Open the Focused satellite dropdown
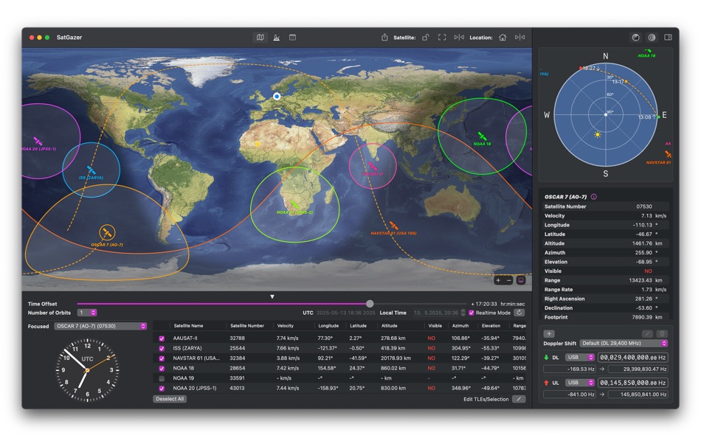The width and height of the screenshot is (701, 438). (x=100, y=326)
